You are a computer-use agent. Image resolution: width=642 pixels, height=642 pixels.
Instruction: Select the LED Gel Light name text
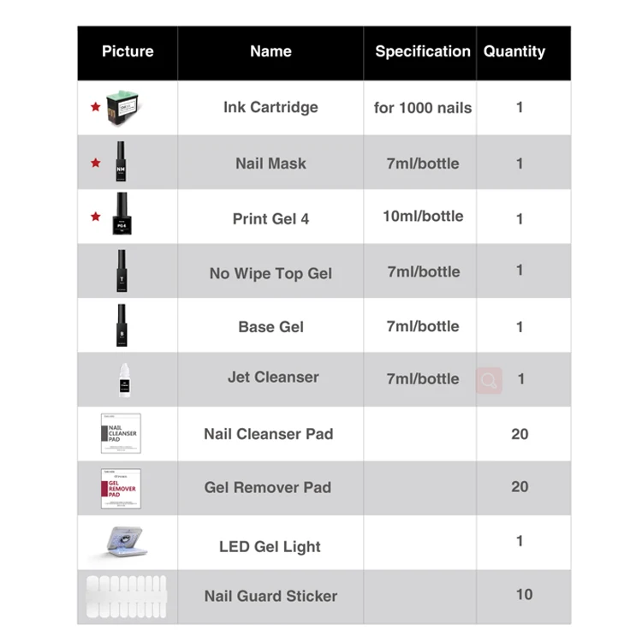click(x=270, y=547)
